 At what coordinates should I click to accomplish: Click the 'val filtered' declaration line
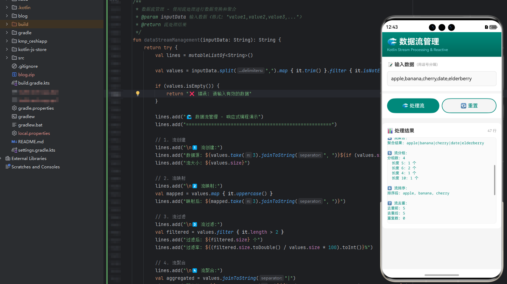(220, 232)
